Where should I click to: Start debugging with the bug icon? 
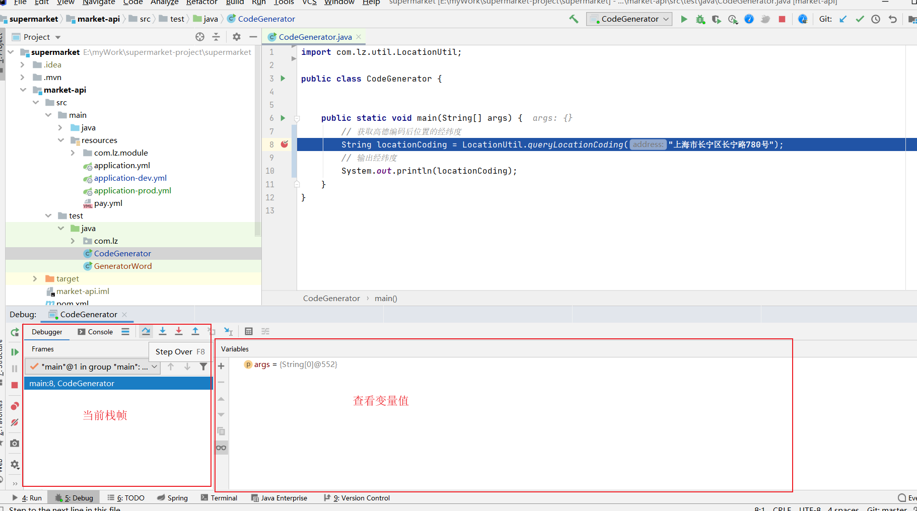[x=700, y=19]
